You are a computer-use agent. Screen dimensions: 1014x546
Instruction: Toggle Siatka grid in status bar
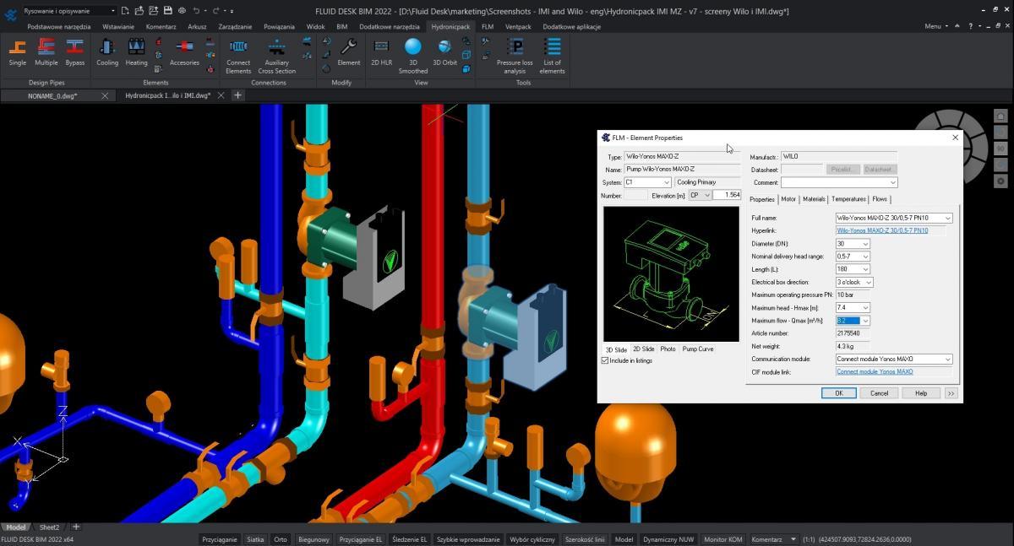[x=255, y=539]
